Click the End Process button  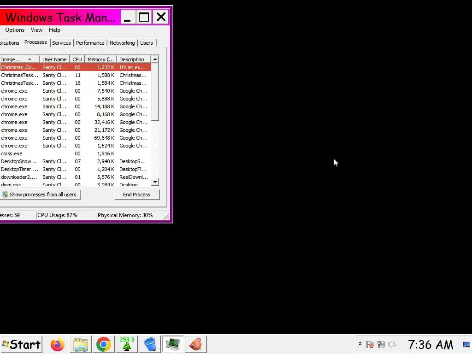coord(136,195)
